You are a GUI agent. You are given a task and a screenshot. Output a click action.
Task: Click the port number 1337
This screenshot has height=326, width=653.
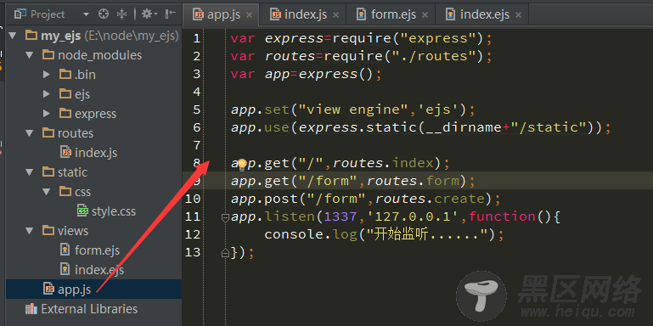pos(341,216)
